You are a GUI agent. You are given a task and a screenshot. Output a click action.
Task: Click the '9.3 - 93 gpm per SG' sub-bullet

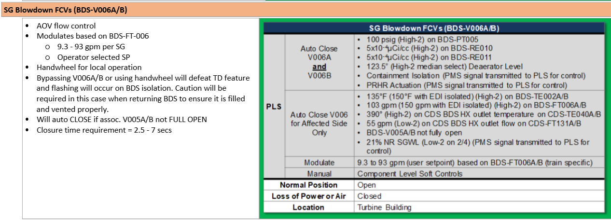click(x=91, y=47)
